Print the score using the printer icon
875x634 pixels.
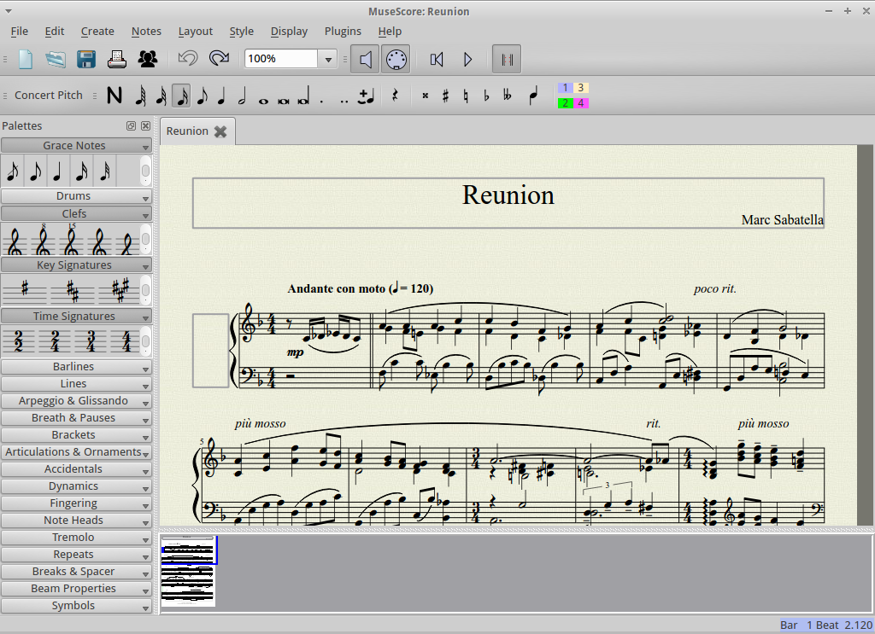pos(116,59)
